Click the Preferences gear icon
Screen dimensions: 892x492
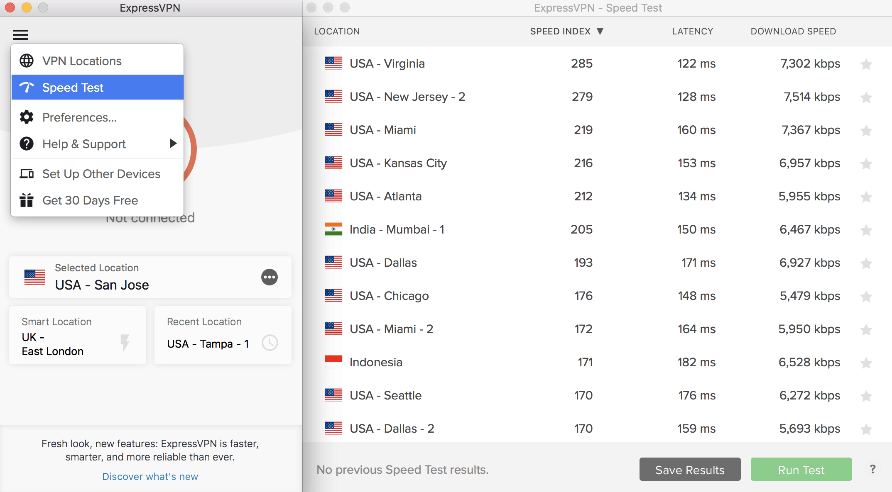[x=27, y=117]
